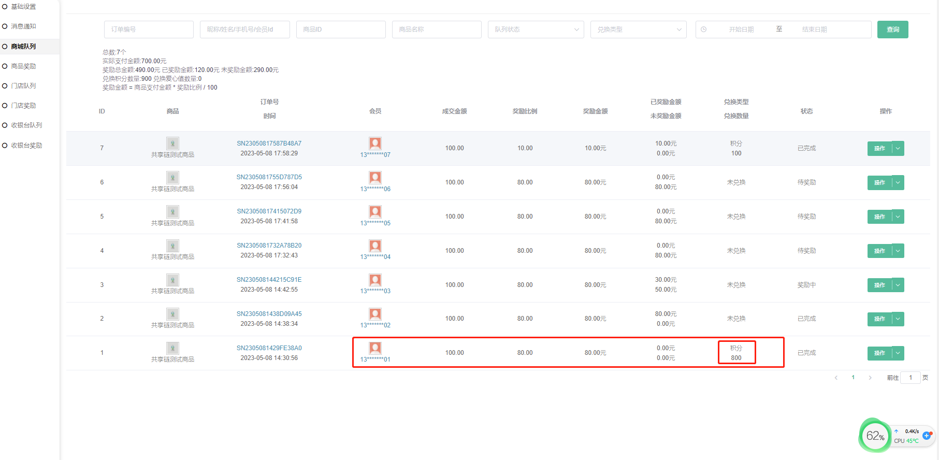Select 门店队列 in the sidebar menu
This screenshot has height=460, width=939.
24,86
